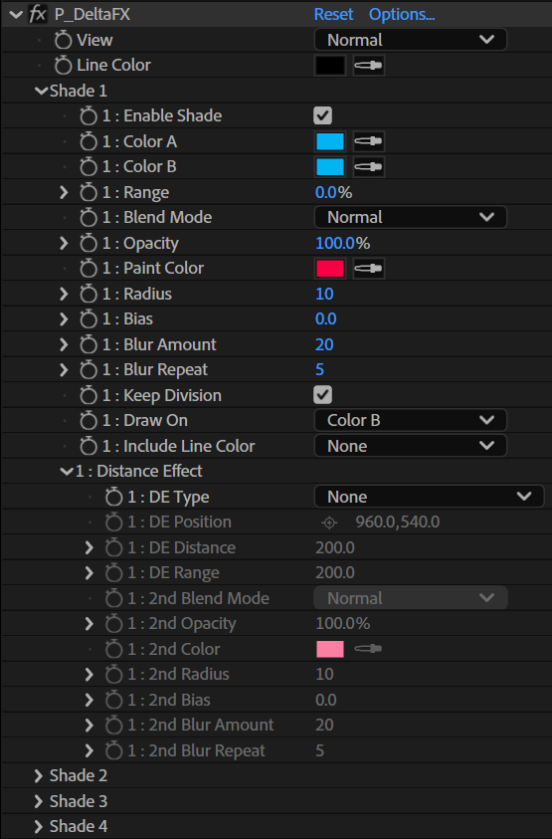Image resolution: width=552 pixels, height=839 pixels.
Task: Open the 1 : Color B swatch
Action: coord(330,167)
